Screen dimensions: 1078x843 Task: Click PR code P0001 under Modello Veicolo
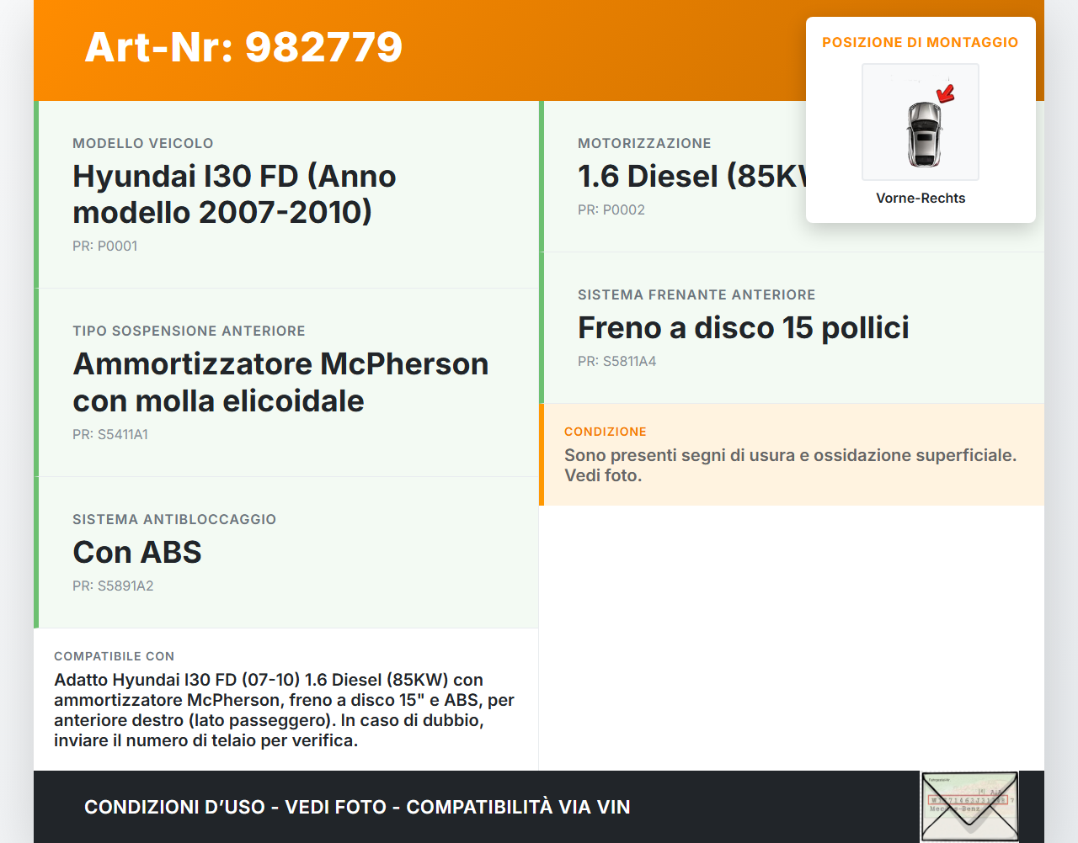[104, 246]
